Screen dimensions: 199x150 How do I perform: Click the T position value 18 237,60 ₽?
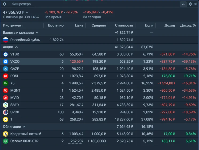click(124, 119)
